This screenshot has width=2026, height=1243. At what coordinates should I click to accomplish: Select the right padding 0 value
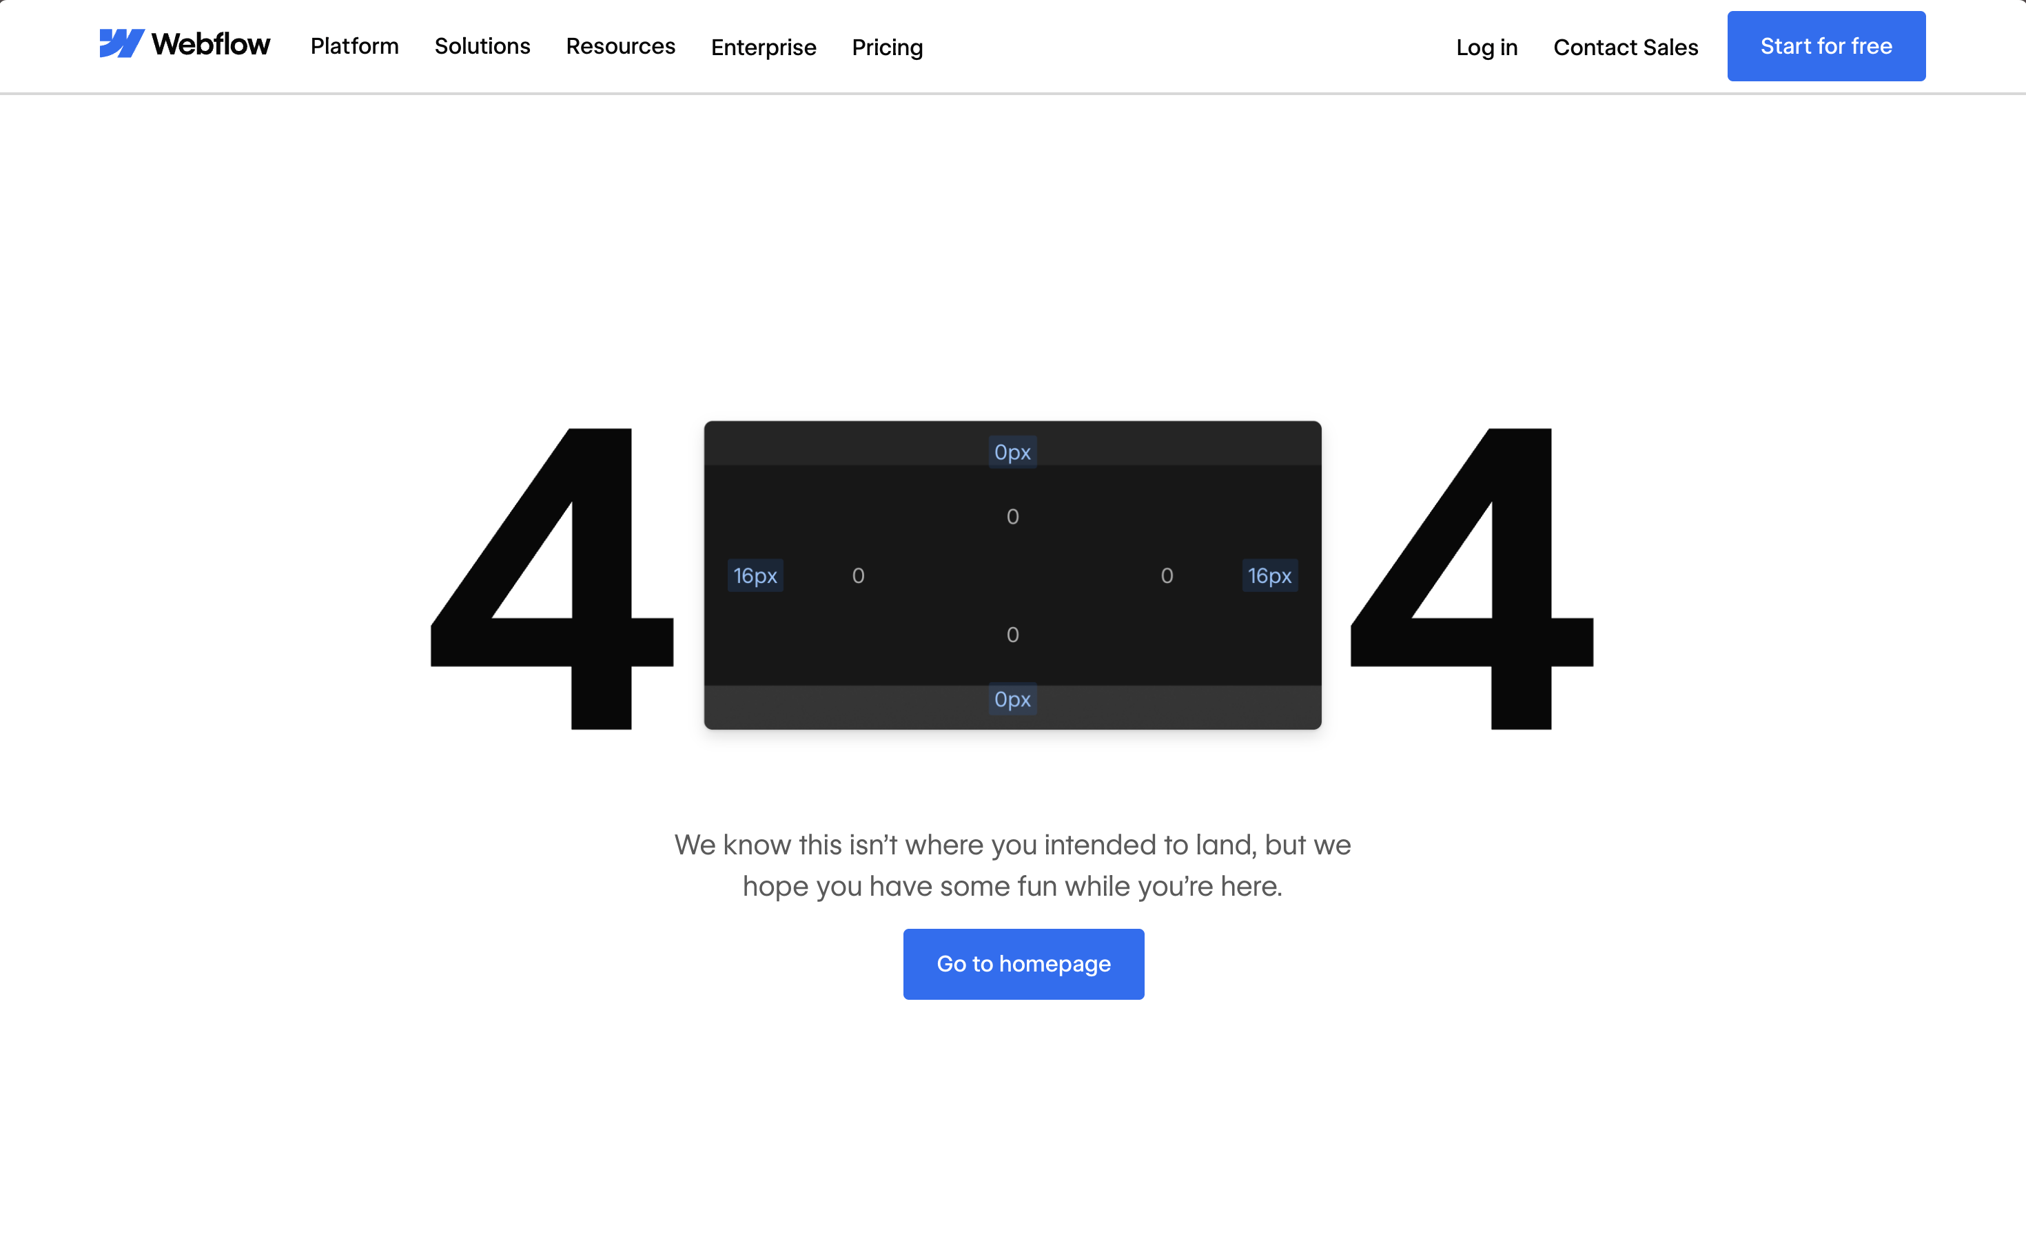1166,575
